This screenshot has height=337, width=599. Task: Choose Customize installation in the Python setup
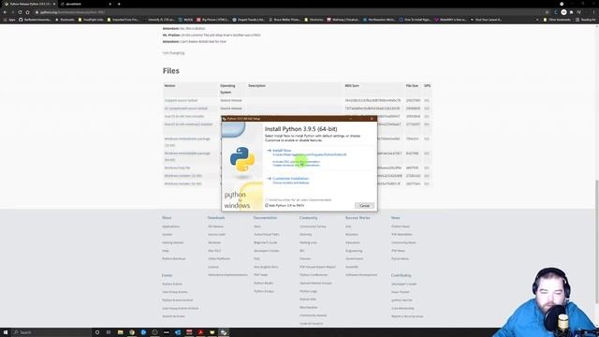(291, 179)
